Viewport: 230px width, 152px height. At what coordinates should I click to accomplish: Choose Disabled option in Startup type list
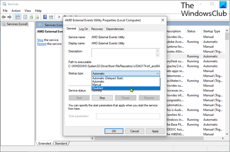tap(126, 88)
